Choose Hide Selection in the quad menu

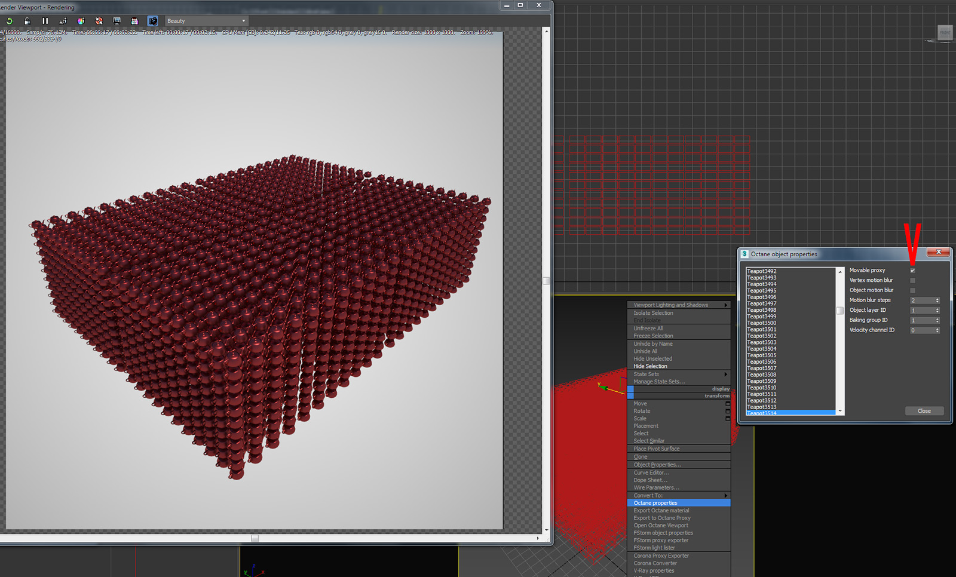(679, 366)
